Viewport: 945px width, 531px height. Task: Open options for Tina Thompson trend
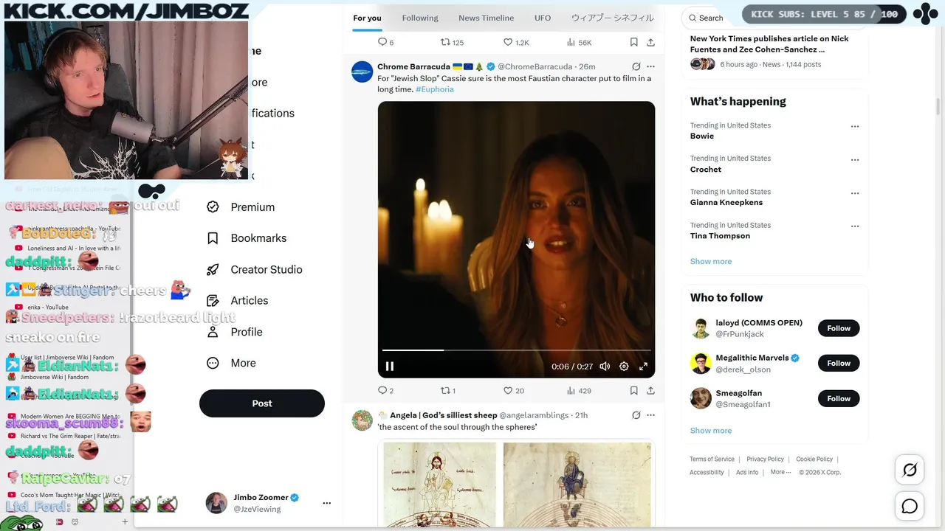(855, 226)
